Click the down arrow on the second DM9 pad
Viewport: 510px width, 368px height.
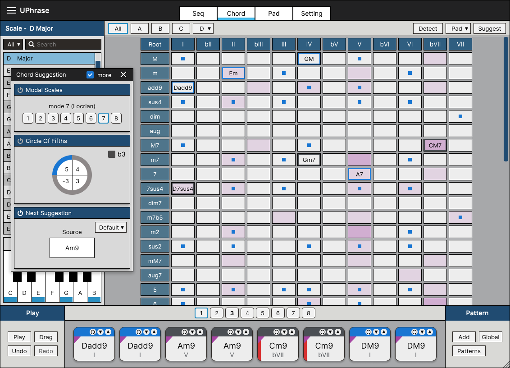(x=422, y=332)
